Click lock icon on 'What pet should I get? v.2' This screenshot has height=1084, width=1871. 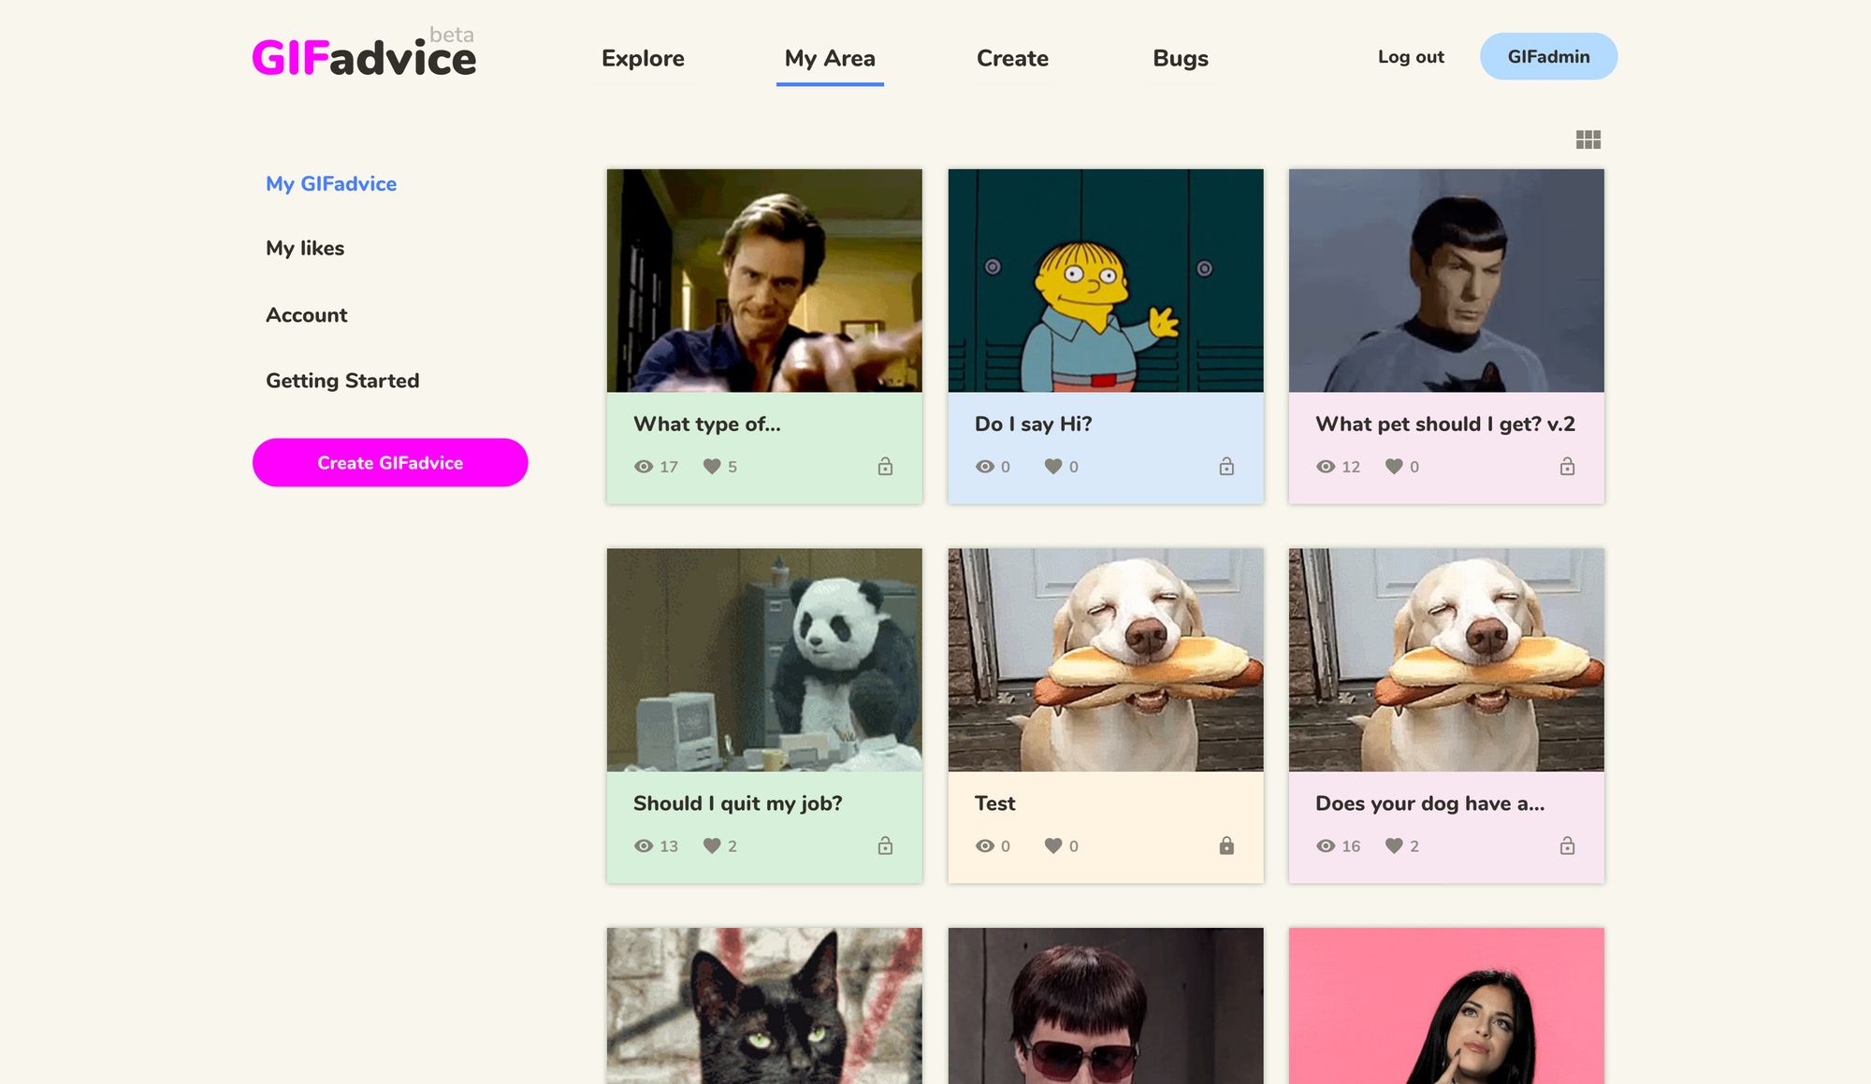click(x=1567, y=466)
